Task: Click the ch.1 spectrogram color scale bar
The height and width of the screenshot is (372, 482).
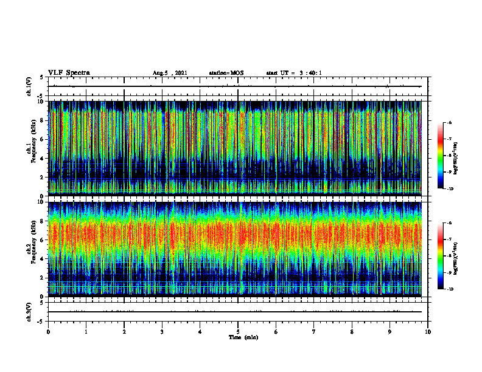Action: [x=440, y=156]
